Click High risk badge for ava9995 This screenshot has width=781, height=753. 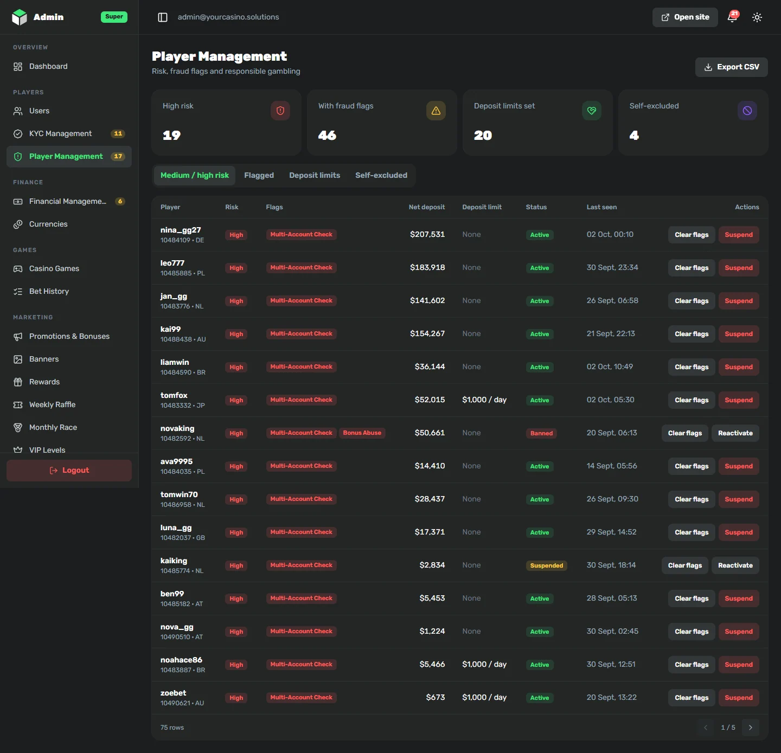236,466
